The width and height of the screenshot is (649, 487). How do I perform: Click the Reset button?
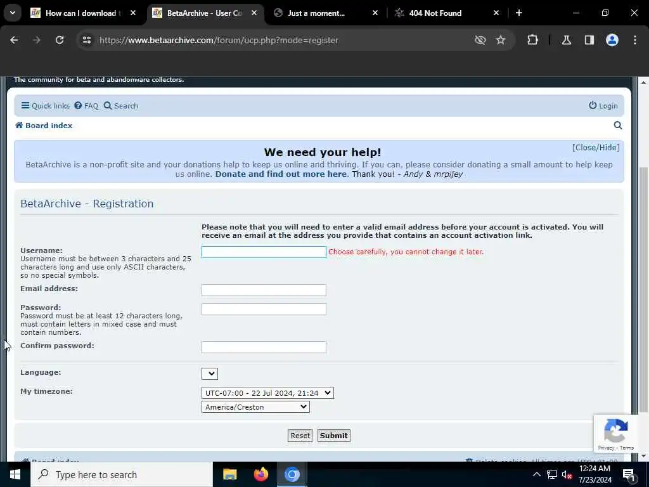coord(300,436)
